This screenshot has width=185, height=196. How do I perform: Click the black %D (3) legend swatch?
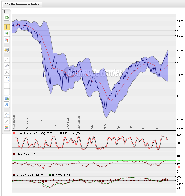click(x=61, y=133)
